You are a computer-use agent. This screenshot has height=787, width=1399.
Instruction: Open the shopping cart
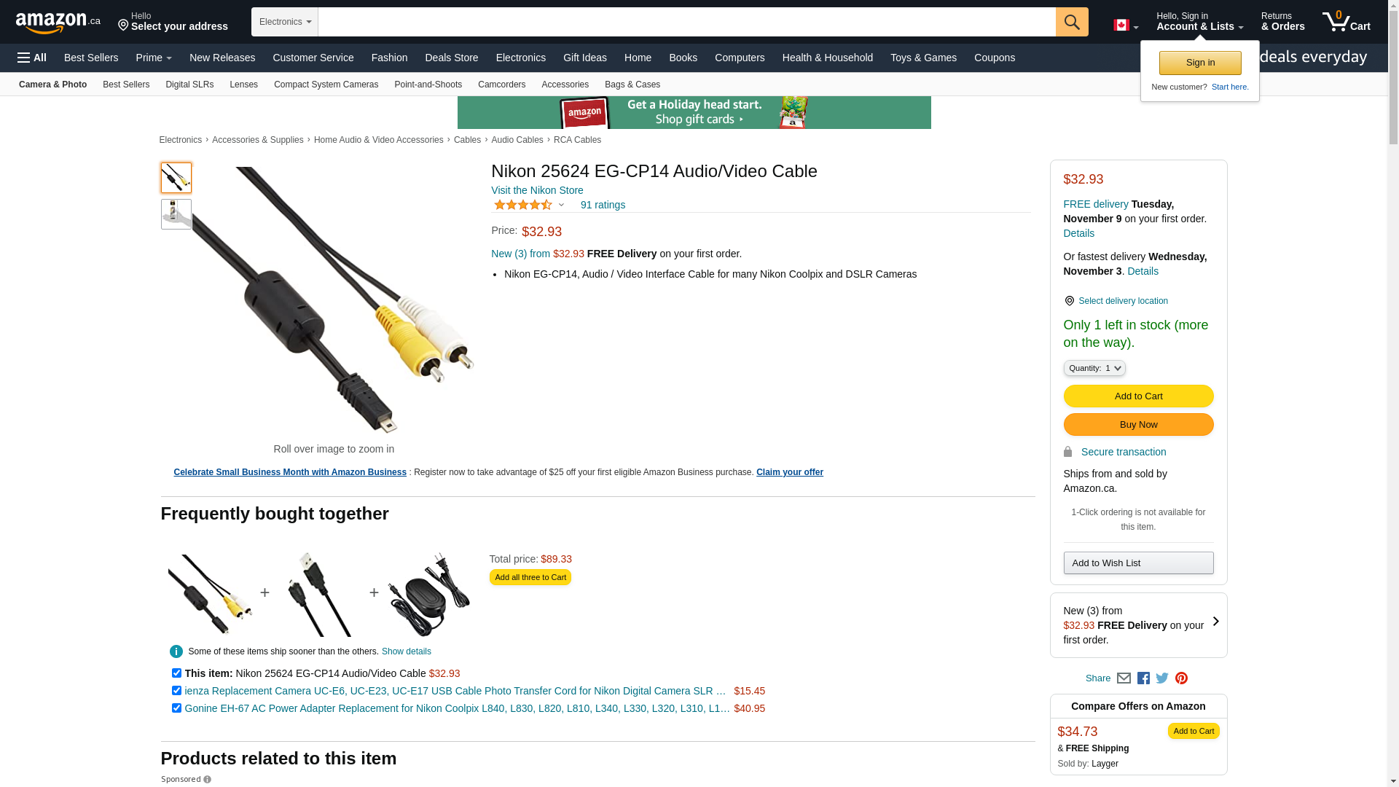click(x=1347, y=22)
